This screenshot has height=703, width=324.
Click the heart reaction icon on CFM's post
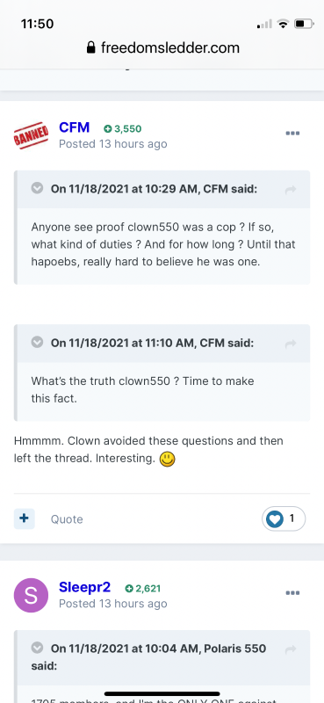275,519
